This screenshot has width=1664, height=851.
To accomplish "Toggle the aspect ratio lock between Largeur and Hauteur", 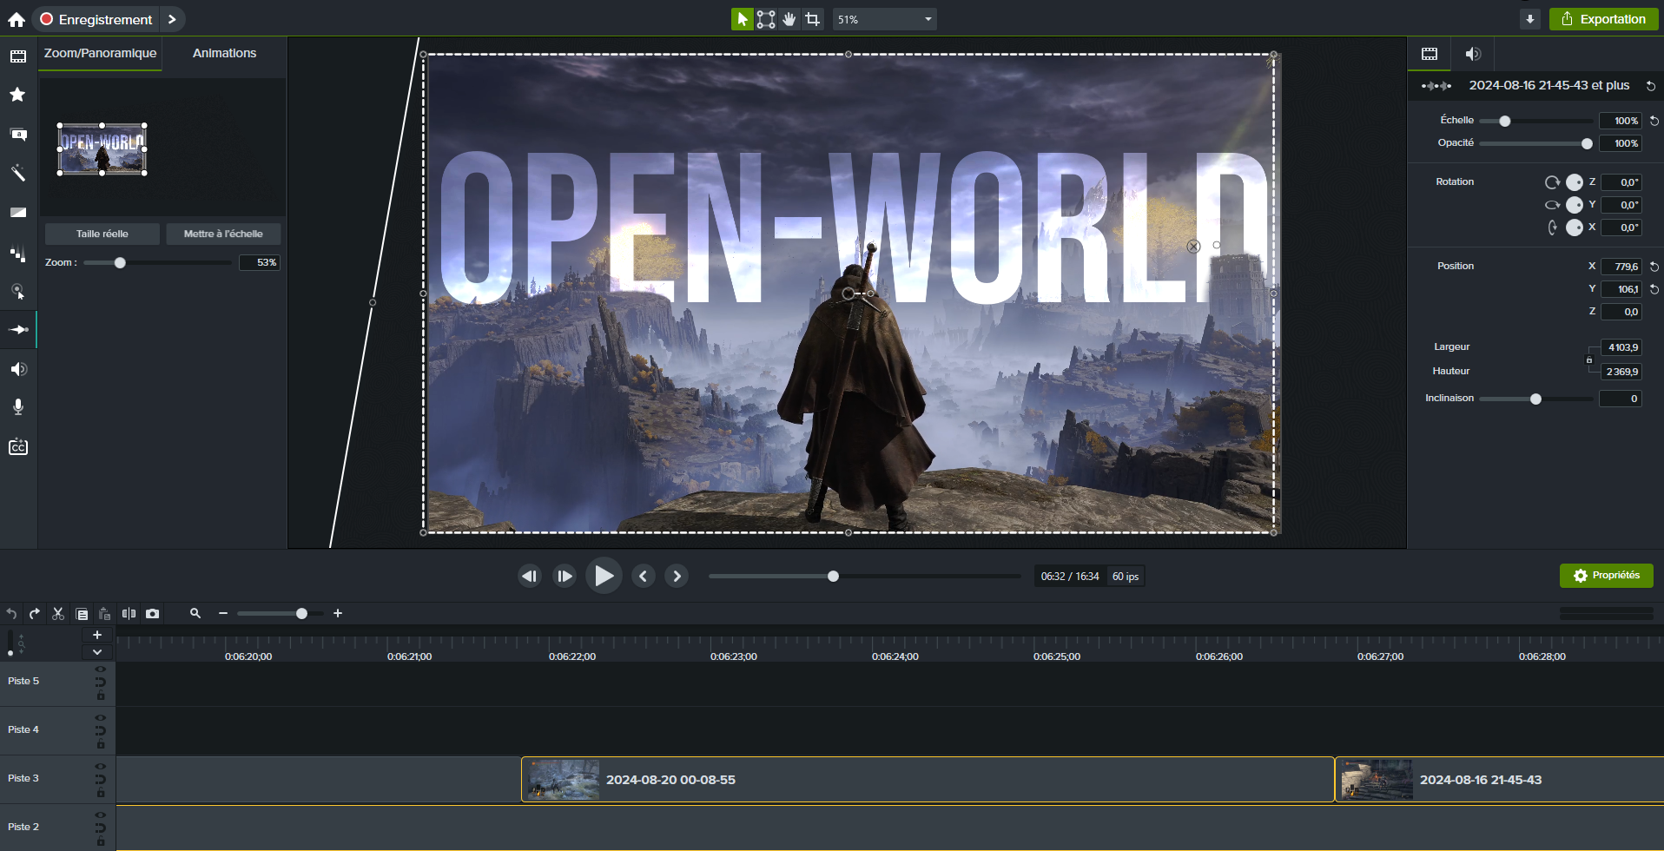I will coord(1589,360).
